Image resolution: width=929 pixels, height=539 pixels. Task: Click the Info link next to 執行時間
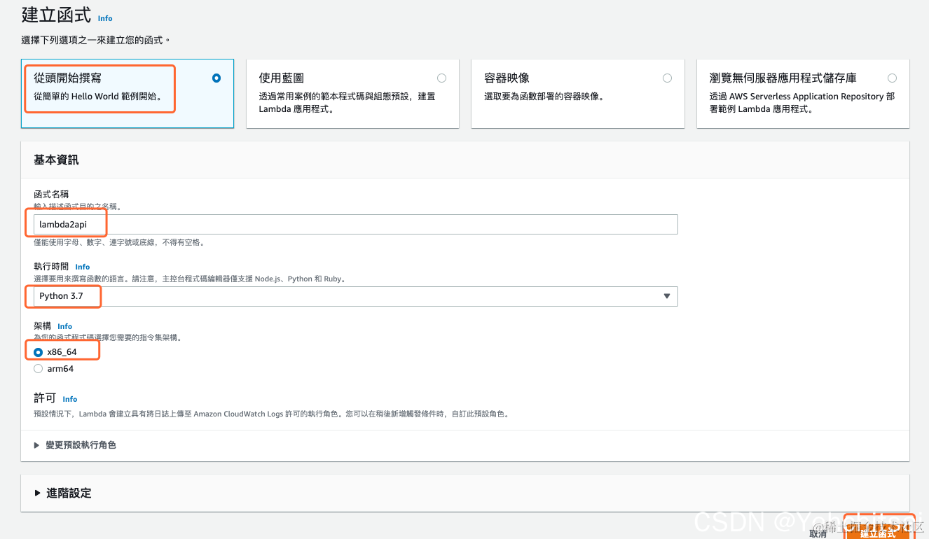82,266
